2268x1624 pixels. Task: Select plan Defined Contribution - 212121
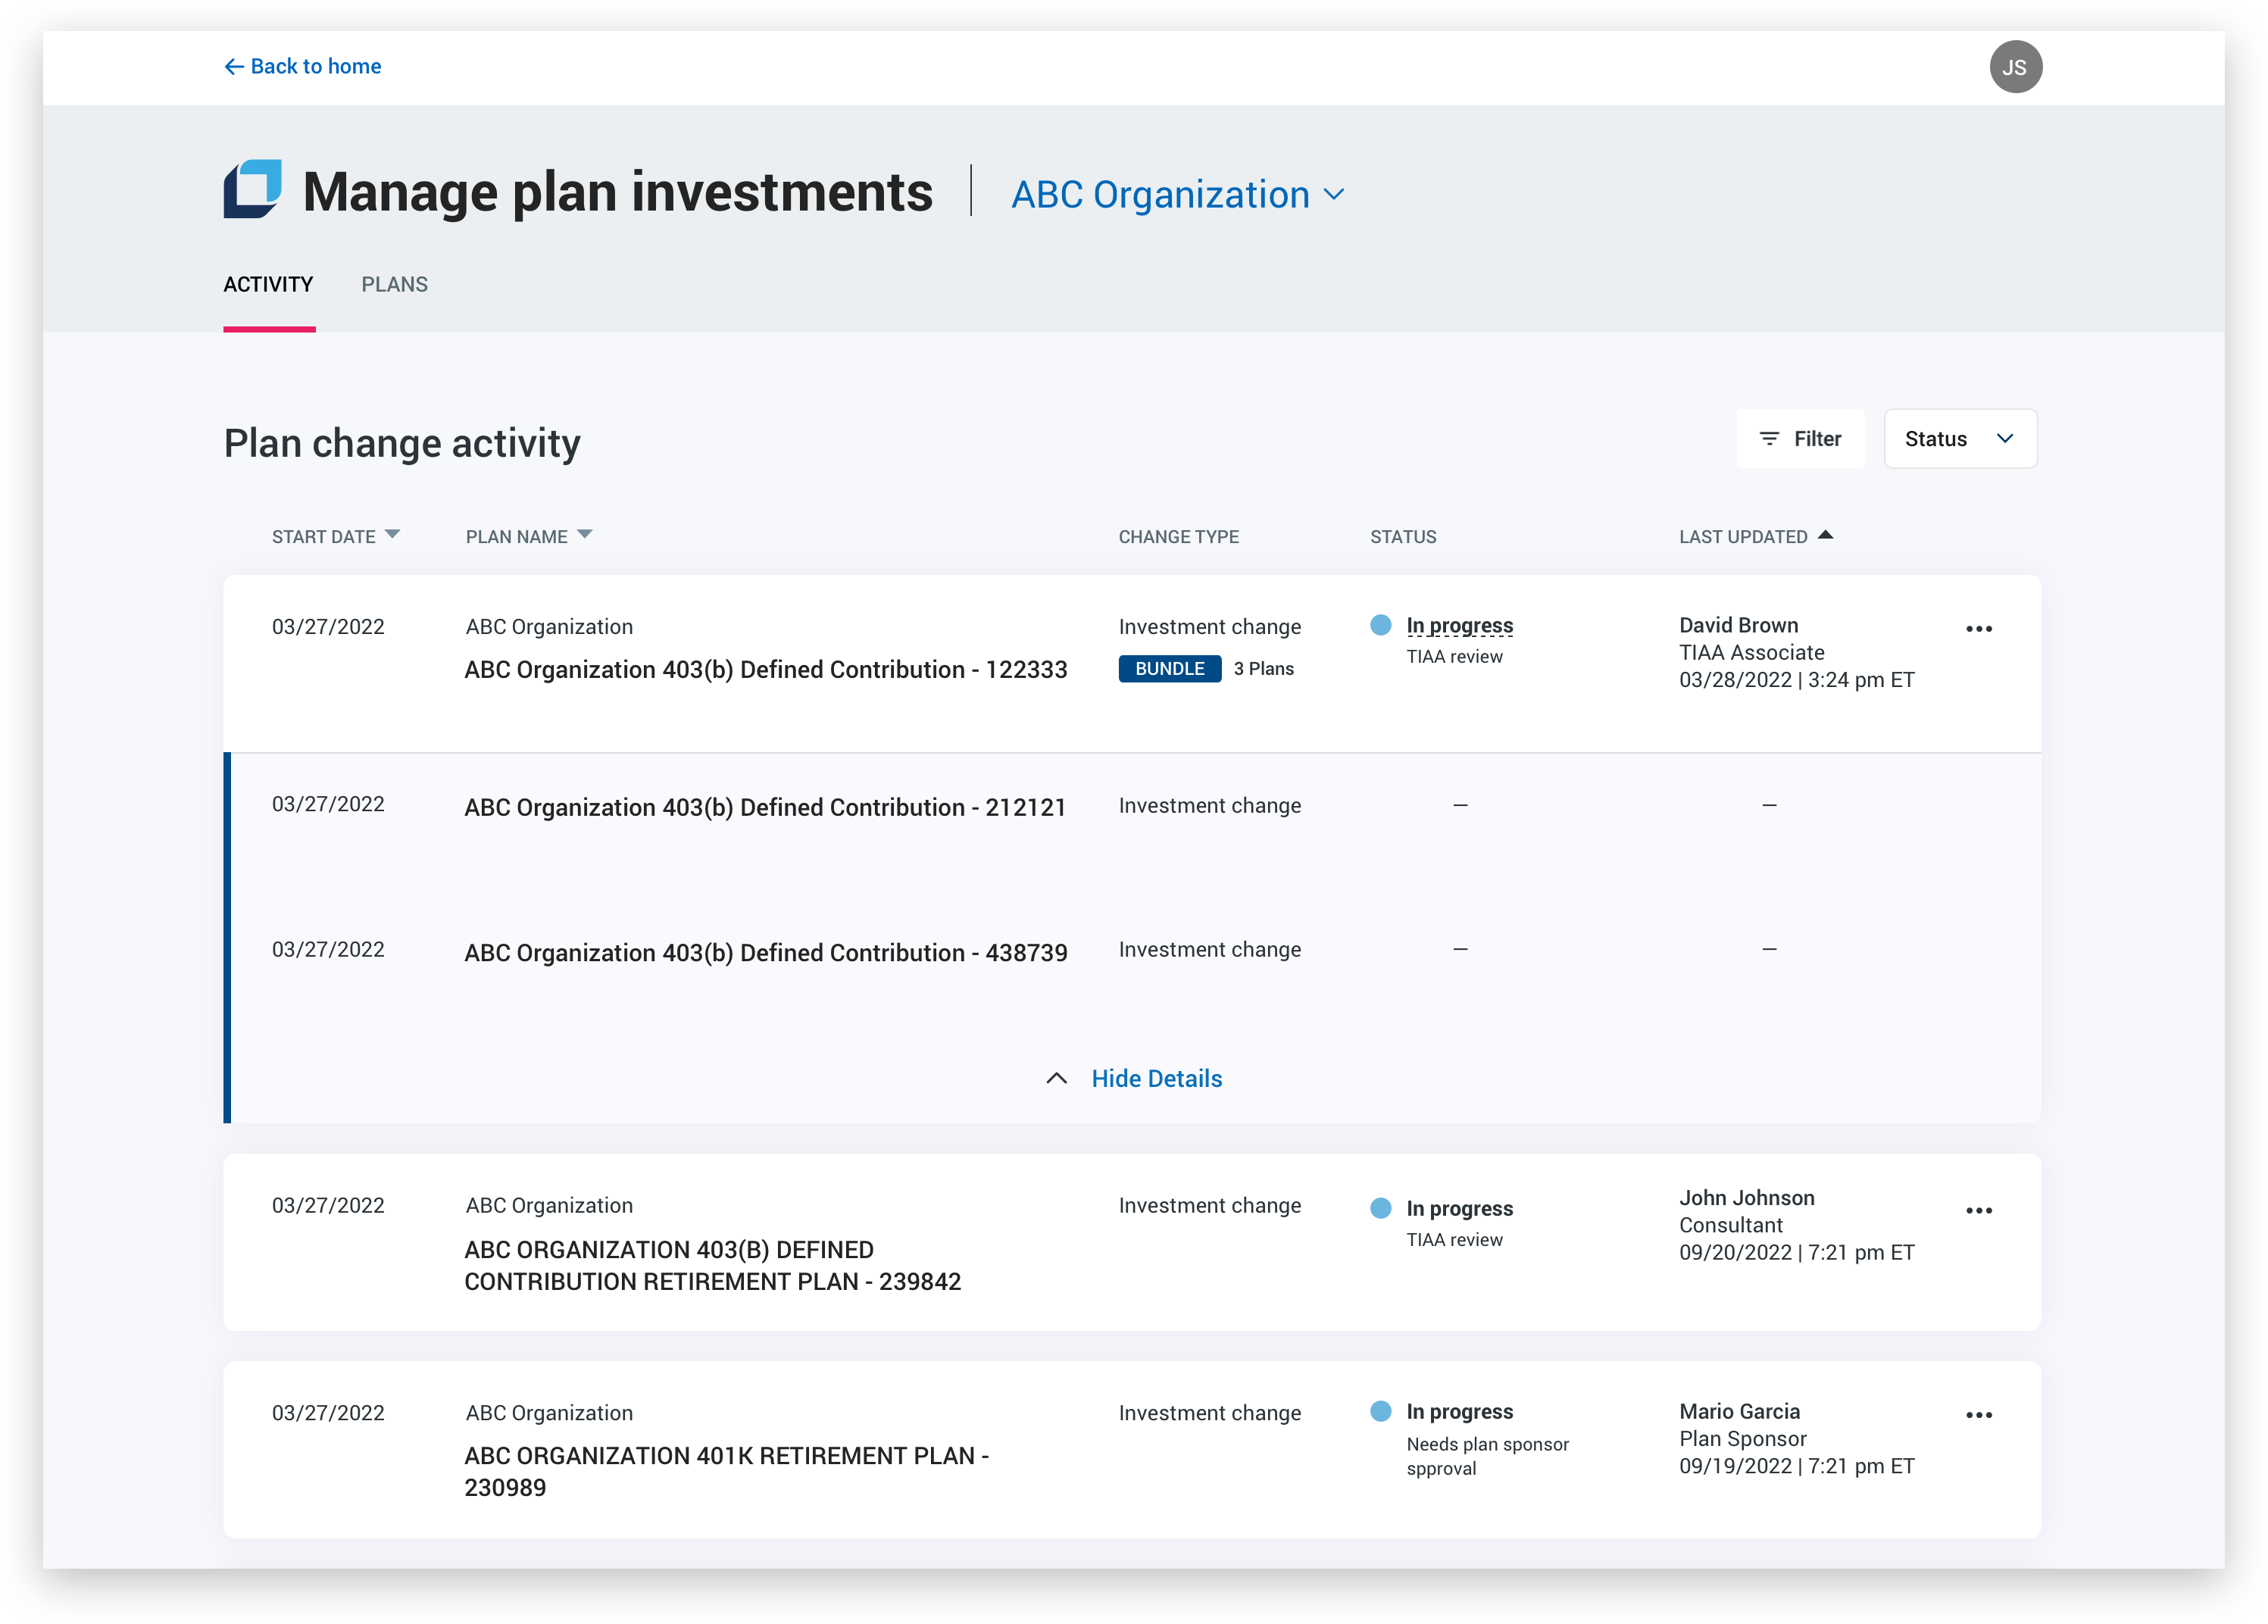point(765,807)
